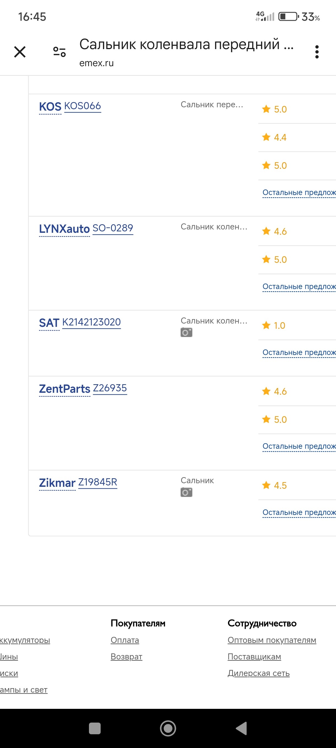Open the Оплата footer link
The width and height of the screenshot is (336, 748).
pos(125,640)
